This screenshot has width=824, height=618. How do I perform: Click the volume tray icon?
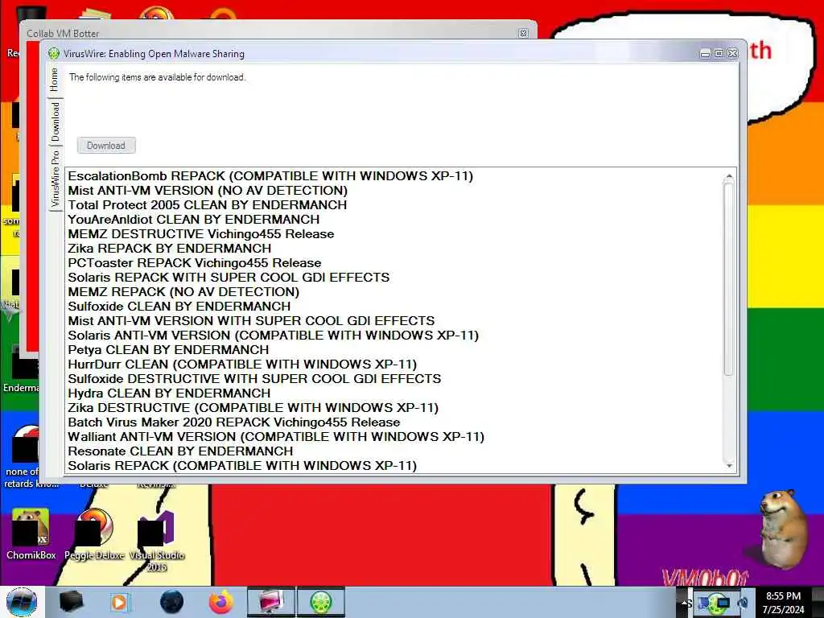tap(744, 603)
